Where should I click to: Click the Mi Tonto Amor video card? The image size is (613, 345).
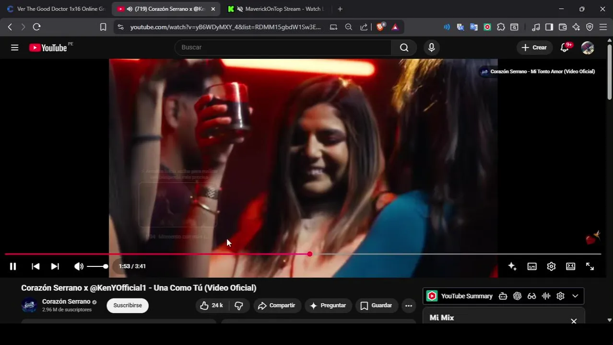pos(538,71)
